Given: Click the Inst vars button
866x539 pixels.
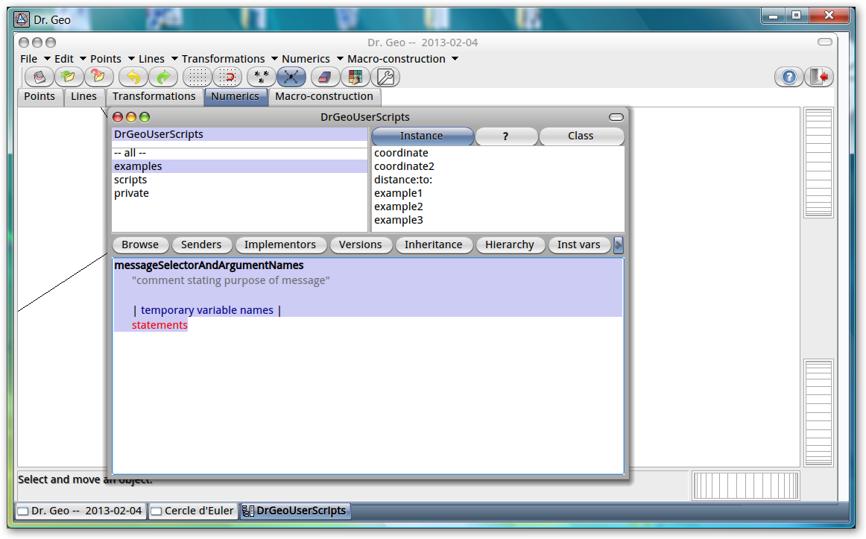Looking at the screenshot, I should pyautogui.click(x=579, y=245).
